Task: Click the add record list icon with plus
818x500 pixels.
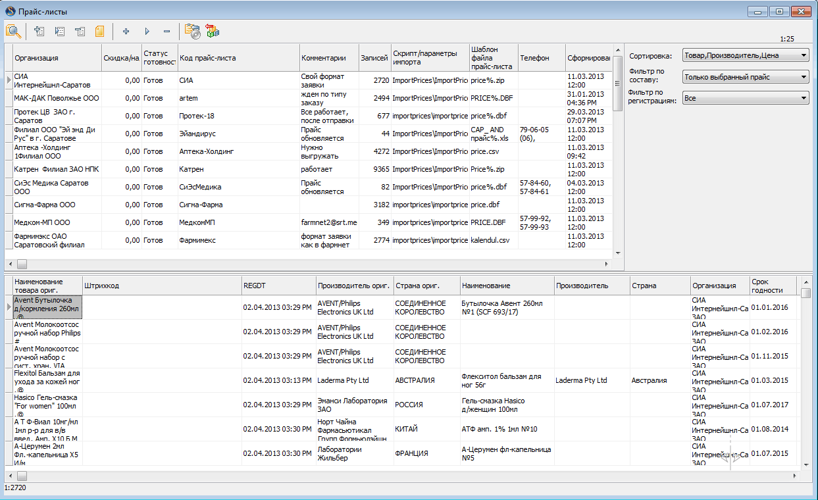Action: 39,31
